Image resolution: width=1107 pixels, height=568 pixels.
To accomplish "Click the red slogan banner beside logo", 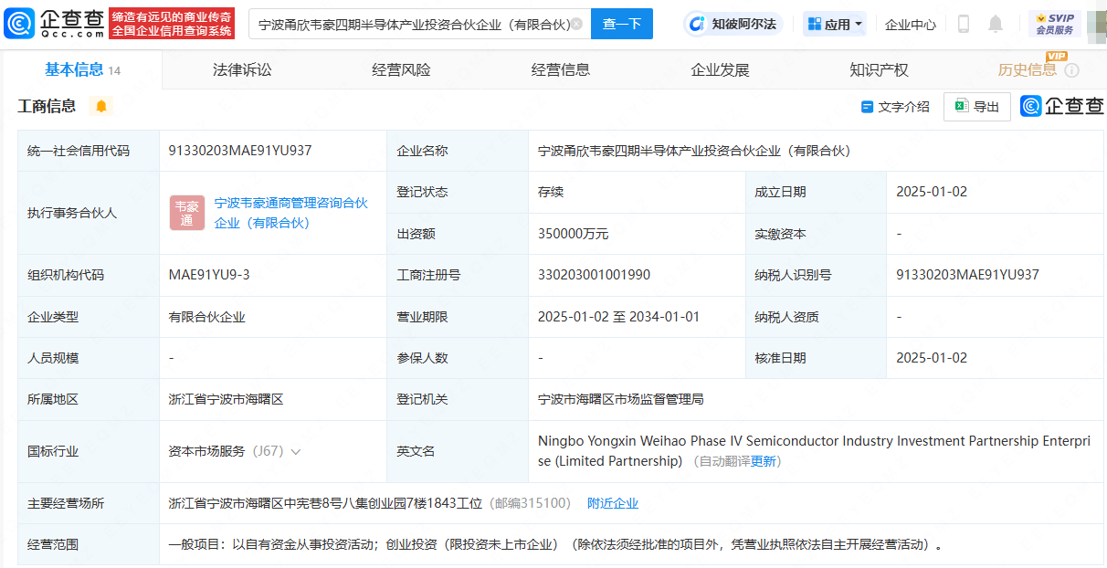I will tap(172, 24).
